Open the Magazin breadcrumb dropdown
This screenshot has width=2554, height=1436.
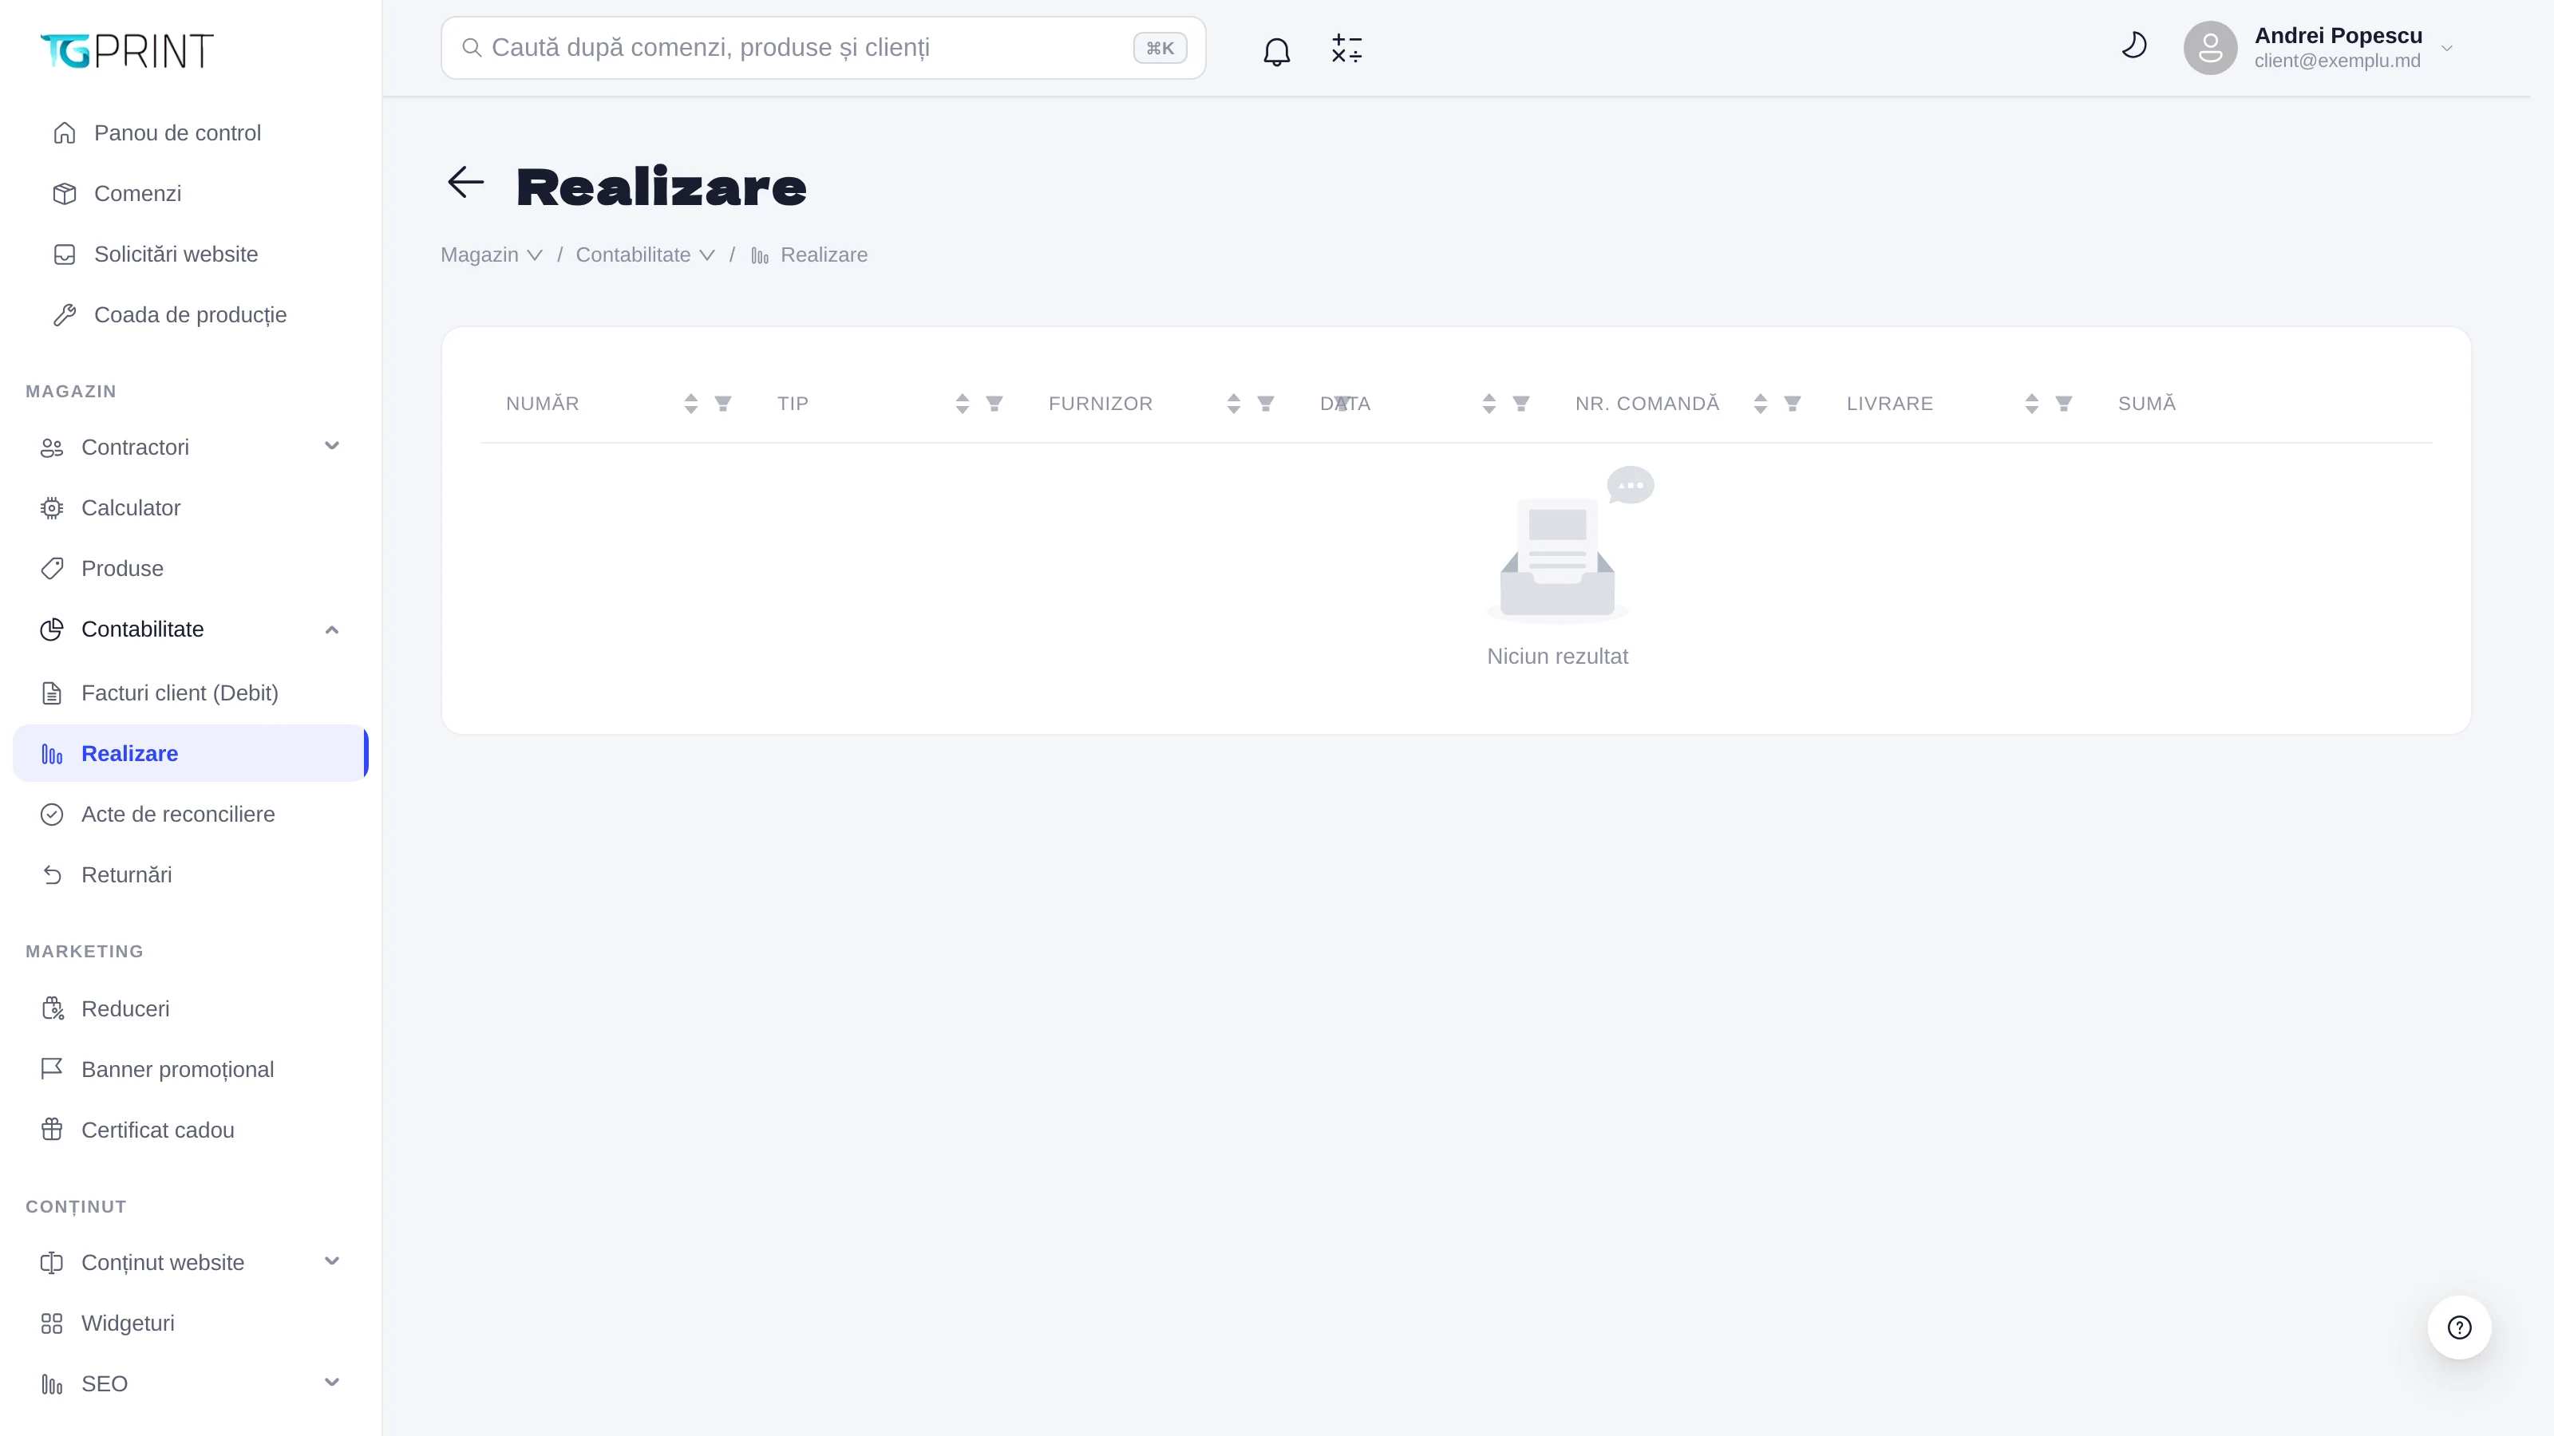tap(492, 254)
